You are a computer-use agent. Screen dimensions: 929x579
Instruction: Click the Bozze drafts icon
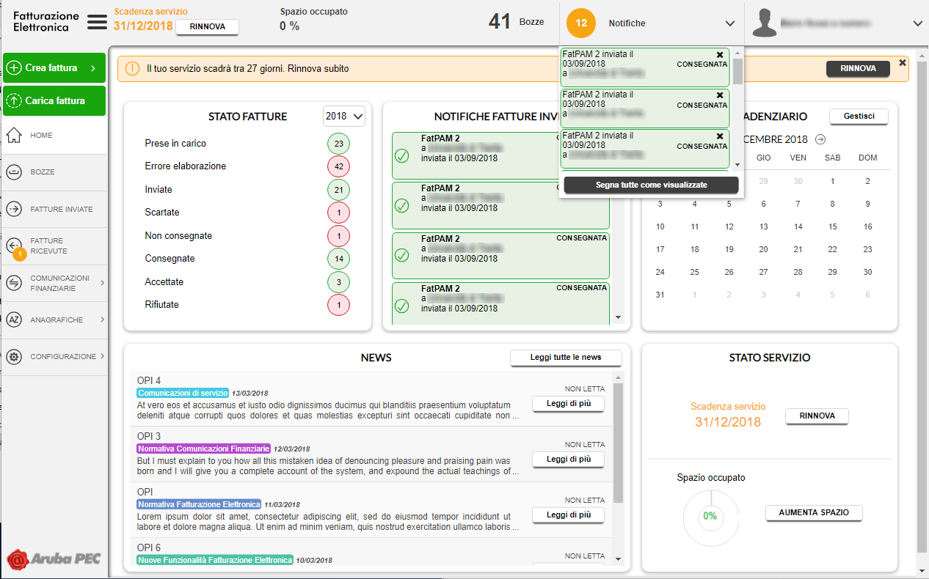tap(14, 172)
